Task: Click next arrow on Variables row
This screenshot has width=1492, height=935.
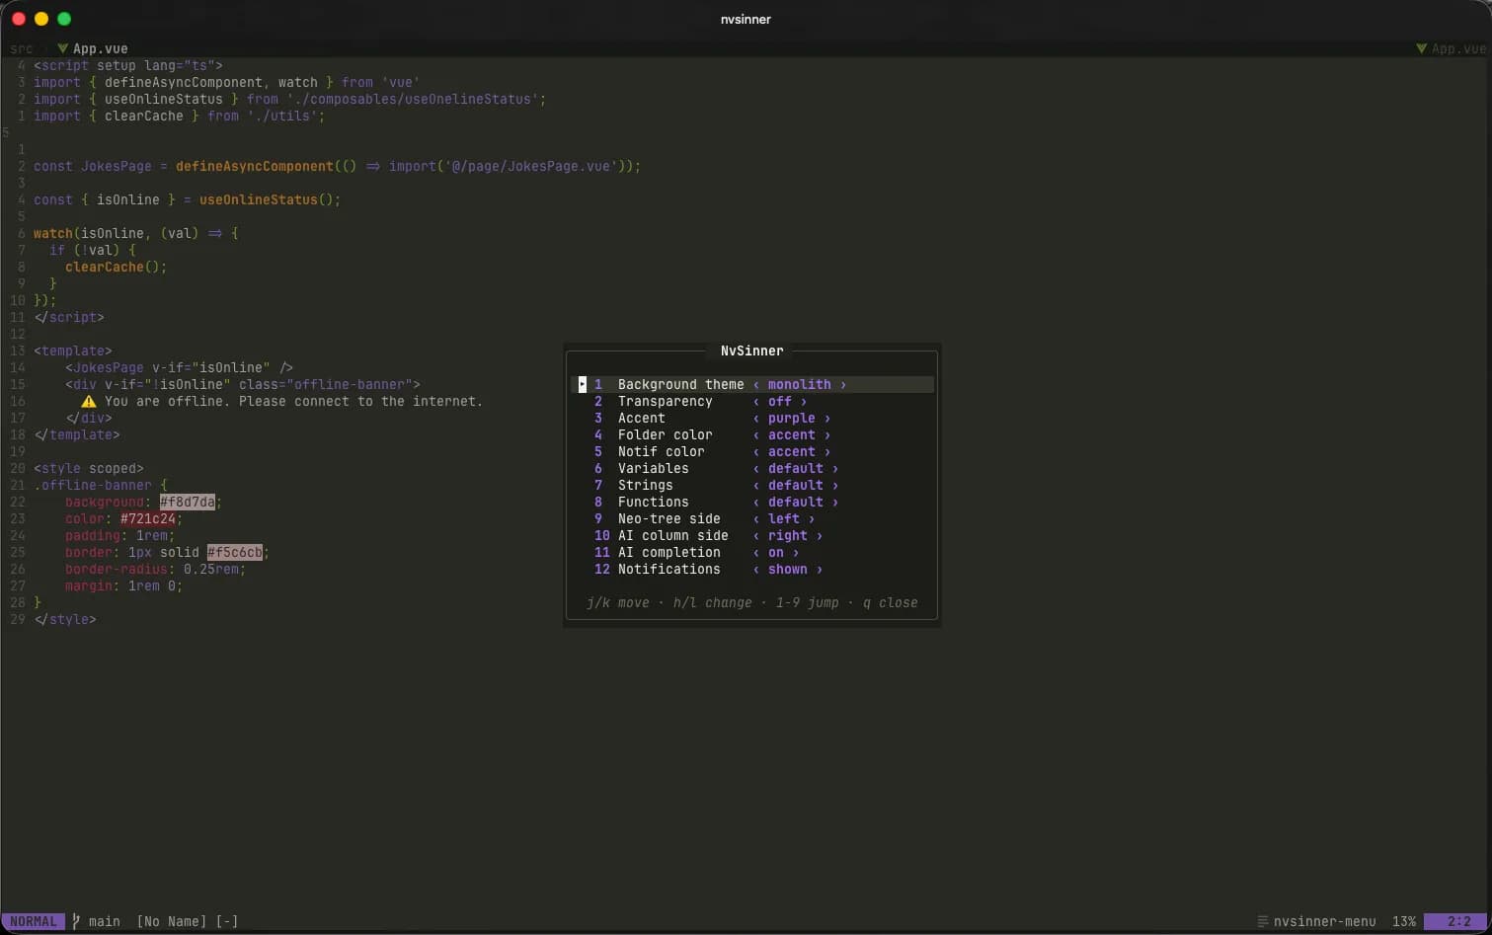Action: (x=835, y=469)
